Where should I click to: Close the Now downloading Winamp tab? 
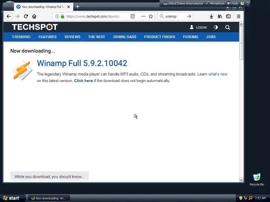click(69, 7)
